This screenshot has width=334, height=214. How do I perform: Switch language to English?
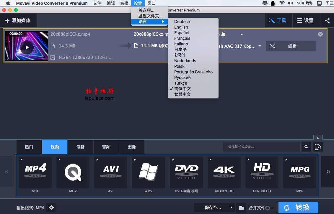tap(181, 27)
